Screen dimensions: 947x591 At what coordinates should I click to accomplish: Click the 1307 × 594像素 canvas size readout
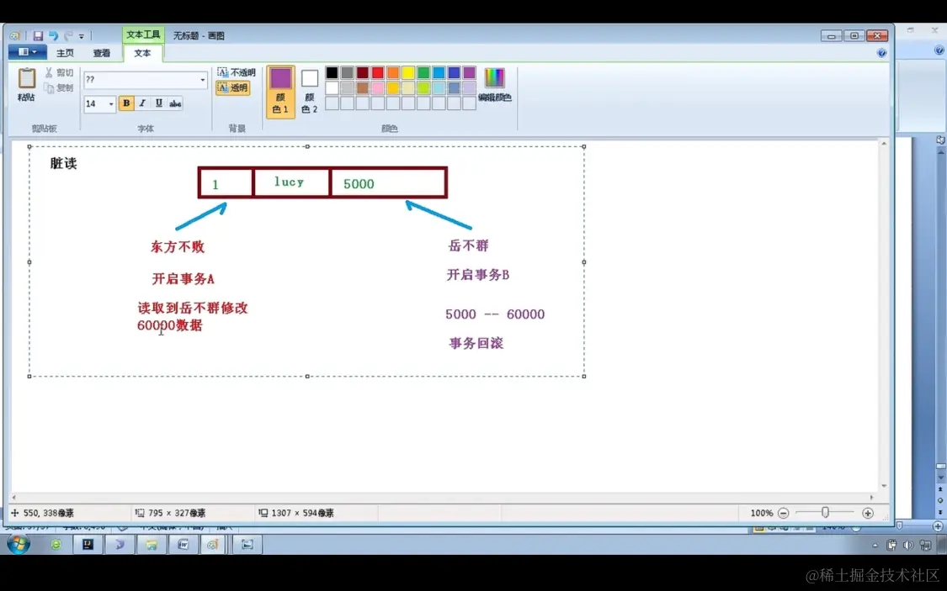pos(296,513)
